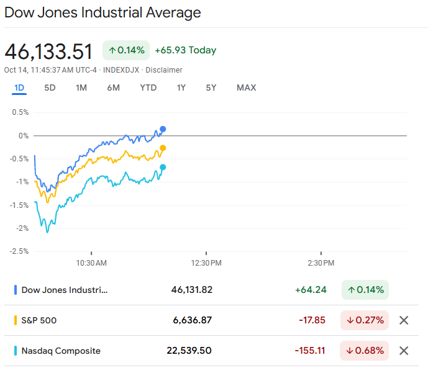
Task: Switch to the 5Y time range
Action: coord(211,88)
